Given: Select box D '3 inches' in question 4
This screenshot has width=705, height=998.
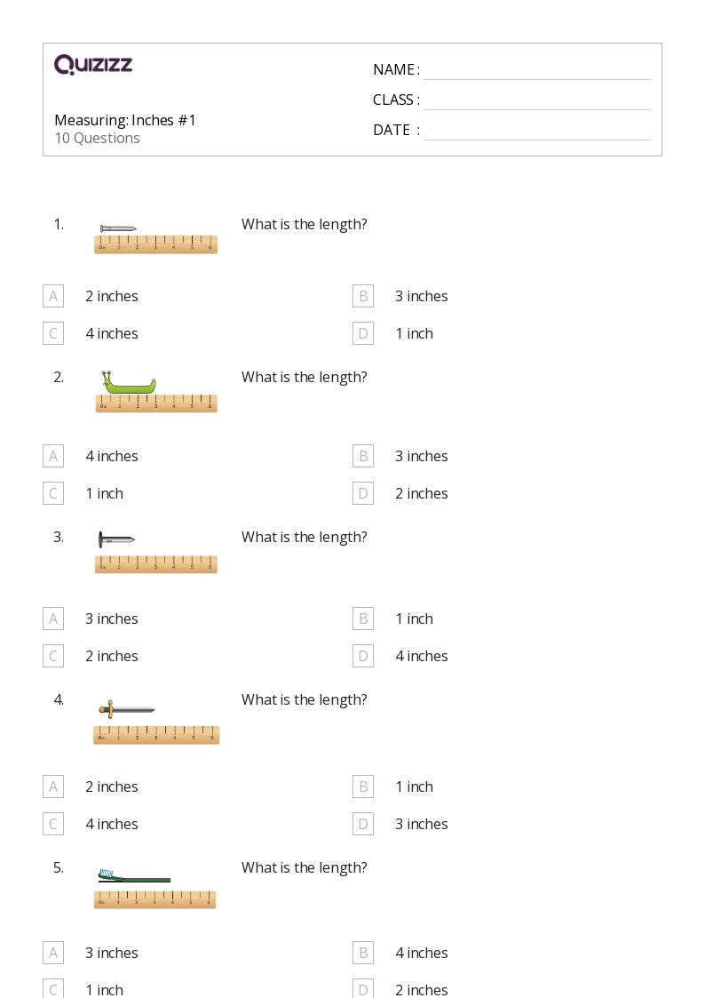Looking at the screenshot, I should point(363,824).
